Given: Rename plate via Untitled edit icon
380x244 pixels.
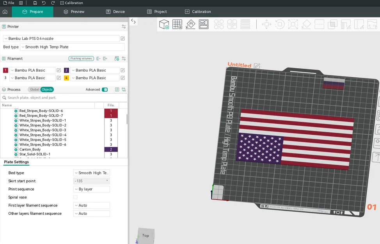Looking at the screenshot, I should click(257, 66).
